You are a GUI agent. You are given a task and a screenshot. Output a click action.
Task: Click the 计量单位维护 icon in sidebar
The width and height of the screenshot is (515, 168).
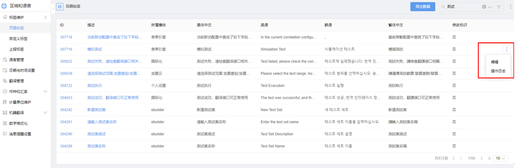[x=5, y=102]
